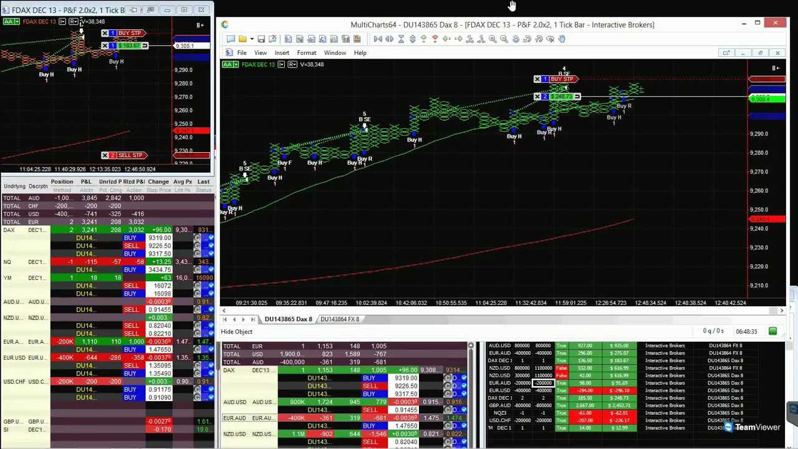Cancel BUY STP order in small left chart
The image size is (798, 449).
click(105, 33)
